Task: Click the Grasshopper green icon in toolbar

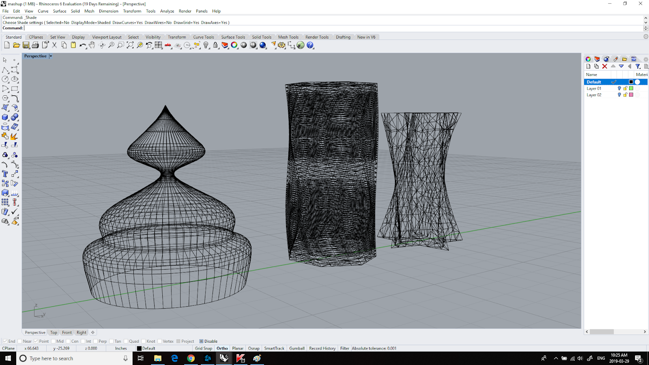Action: pos(301,45)
